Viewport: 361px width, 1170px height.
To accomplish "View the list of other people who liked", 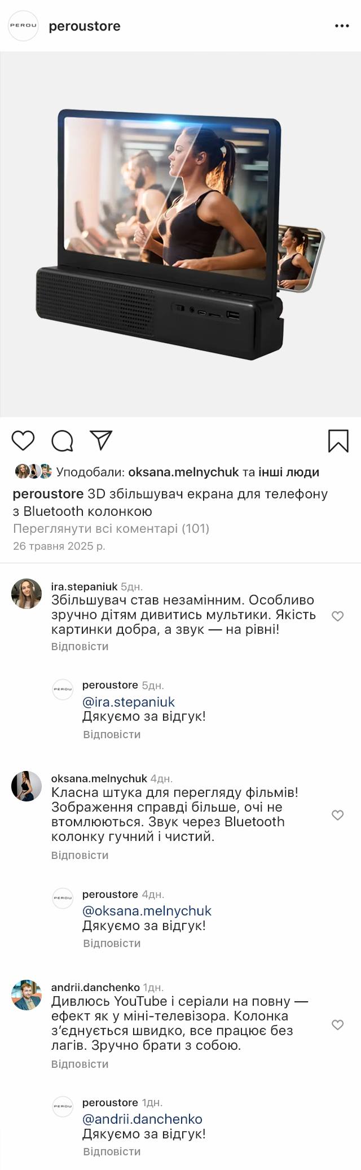I will [289, 472].
